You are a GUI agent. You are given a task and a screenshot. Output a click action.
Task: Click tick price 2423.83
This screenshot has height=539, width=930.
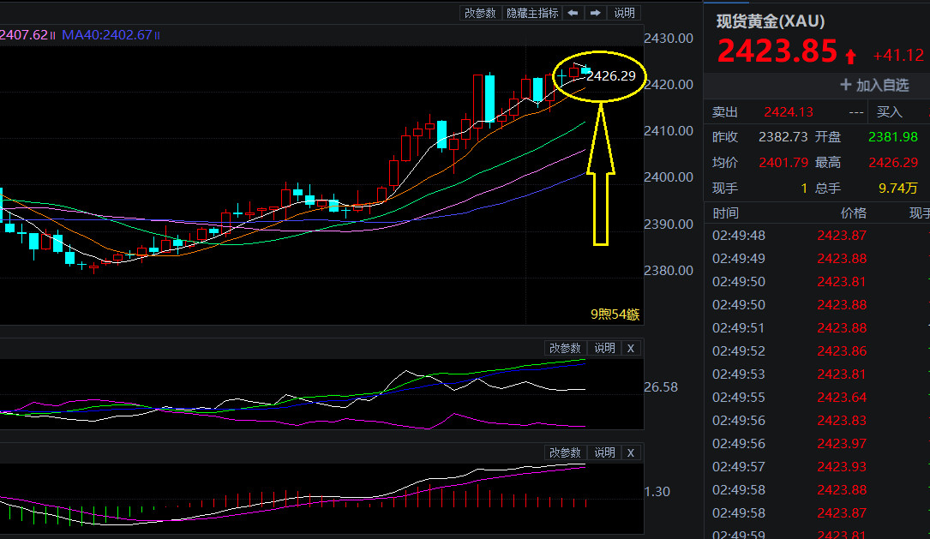pyautogui.click(x=842, y=421)
